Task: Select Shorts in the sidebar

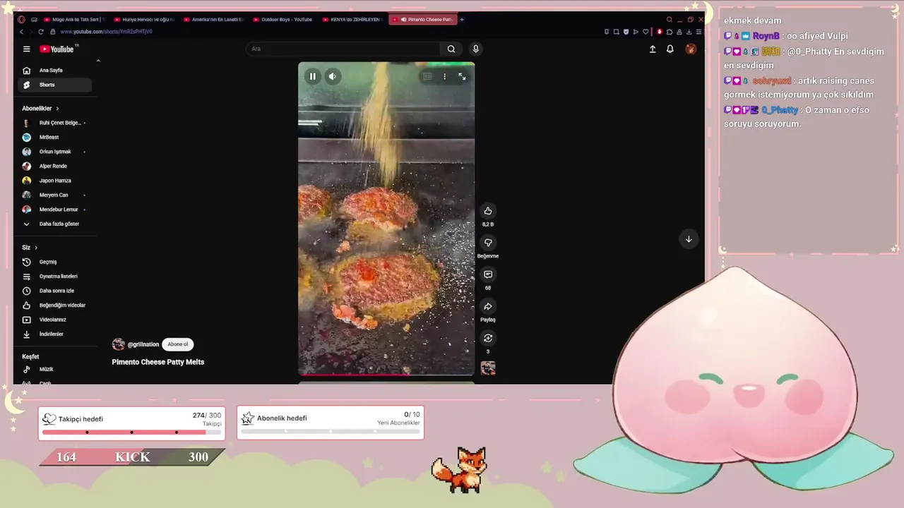Action: 55,85
